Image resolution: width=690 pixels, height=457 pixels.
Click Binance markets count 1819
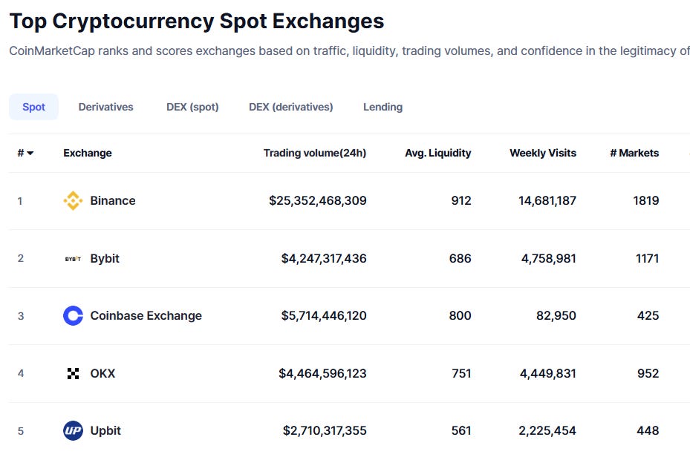(x=646, y=201)
